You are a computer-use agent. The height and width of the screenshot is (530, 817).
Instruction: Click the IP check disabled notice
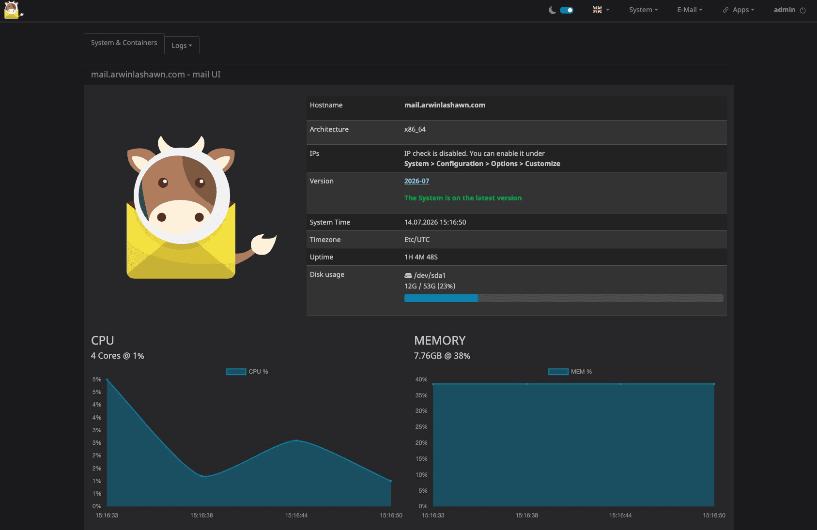tap(474, 153)
